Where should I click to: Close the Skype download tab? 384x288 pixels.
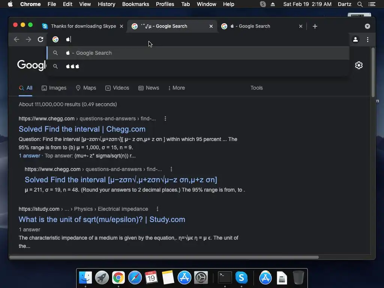coord(121,26)
